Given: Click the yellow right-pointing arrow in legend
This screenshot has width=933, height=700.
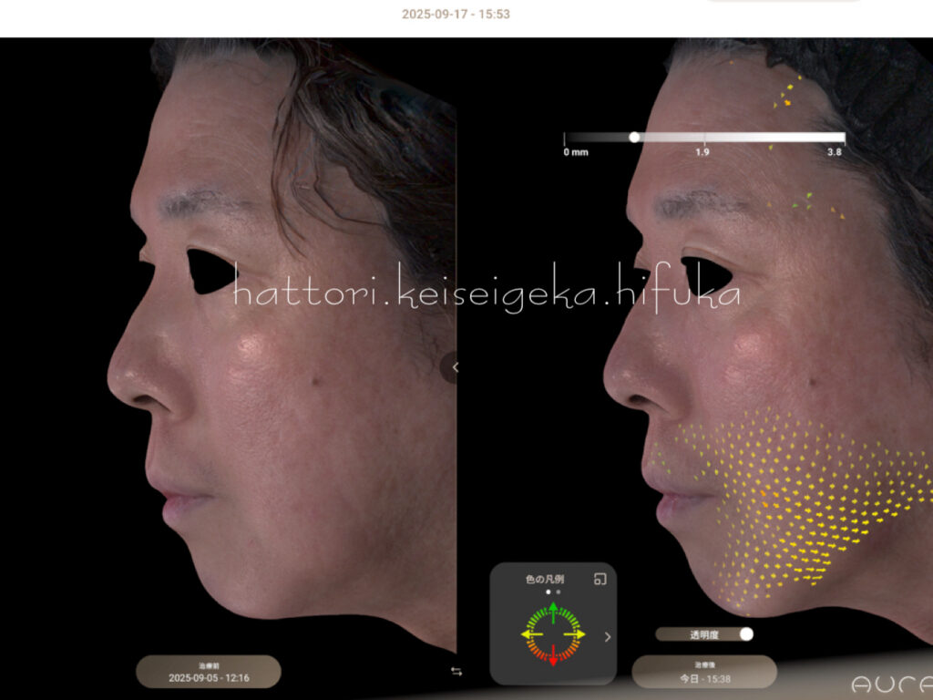Looking at the screenshot, I should pos(578,633).
